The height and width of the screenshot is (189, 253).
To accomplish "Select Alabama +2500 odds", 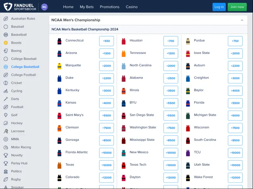I will click(171, 78).
